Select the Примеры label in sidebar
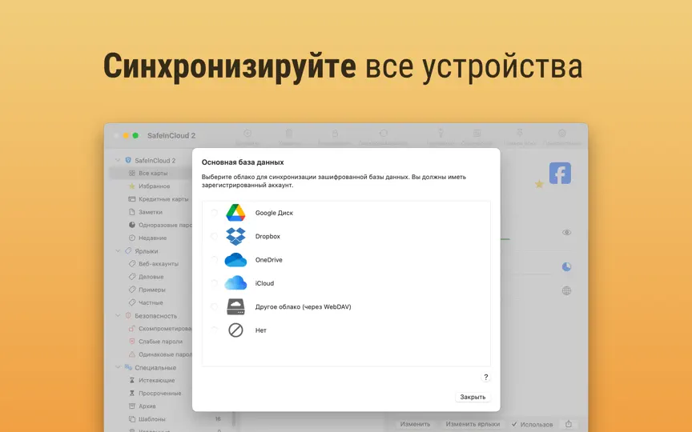692x432 pixels. tap(151, 290)
